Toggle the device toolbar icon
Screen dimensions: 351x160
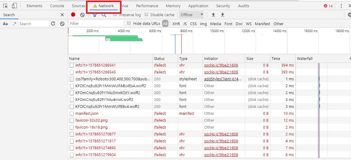point(14,6)
